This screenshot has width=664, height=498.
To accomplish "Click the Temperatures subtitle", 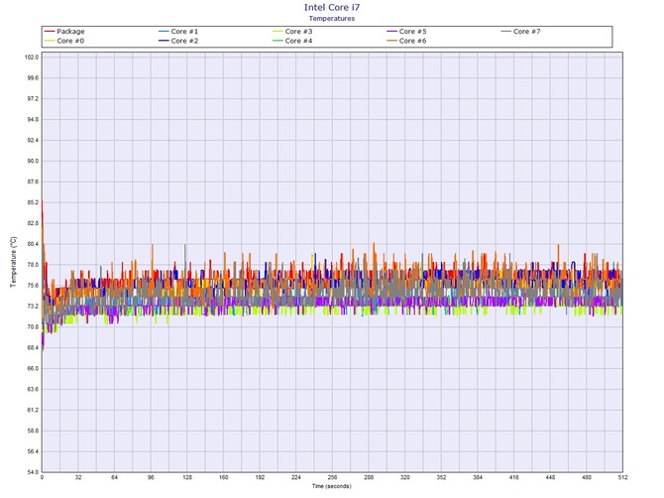I will tap(332, 18).
